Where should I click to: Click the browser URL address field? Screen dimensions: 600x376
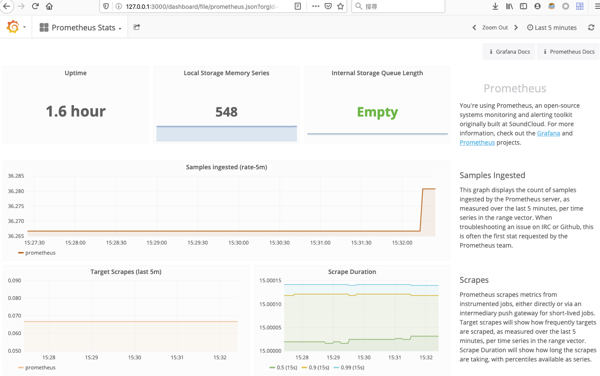(202, 6)
